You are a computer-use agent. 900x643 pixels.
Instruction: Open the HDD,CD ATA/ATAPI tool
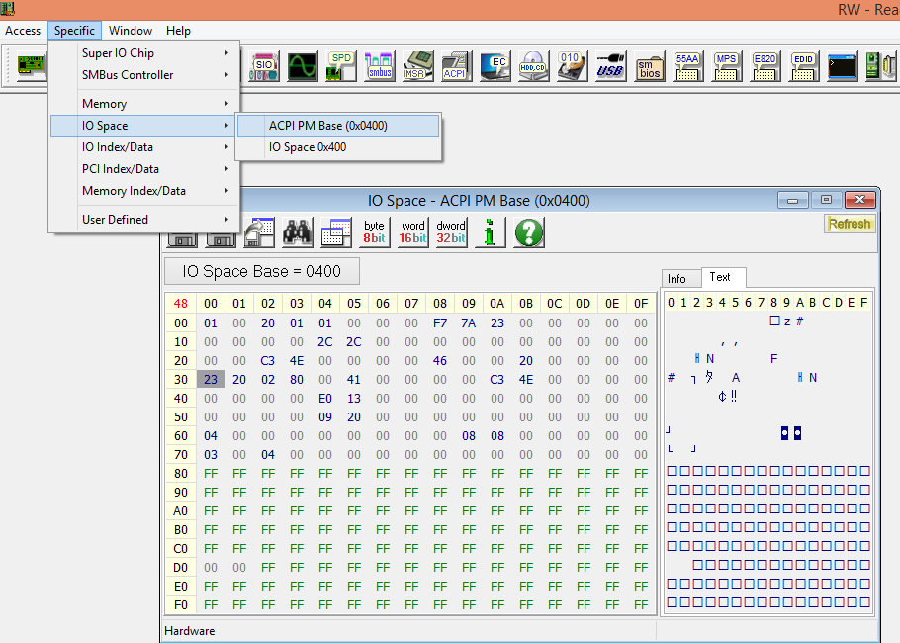pyautogui.click(x=533, y=66)
